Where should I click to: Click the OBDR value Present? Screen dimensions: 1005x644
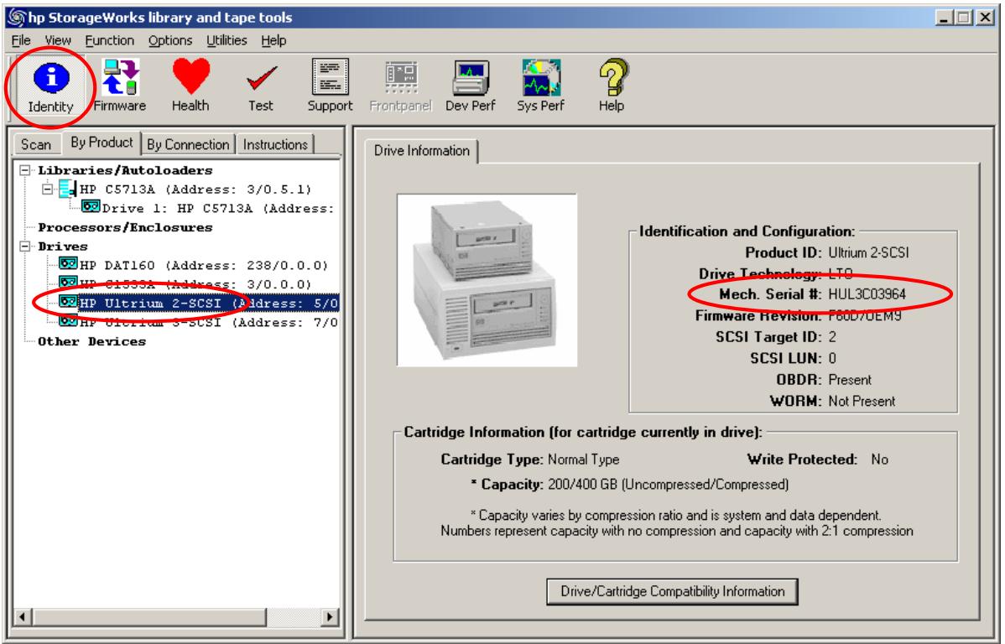[x=850, y=380]
